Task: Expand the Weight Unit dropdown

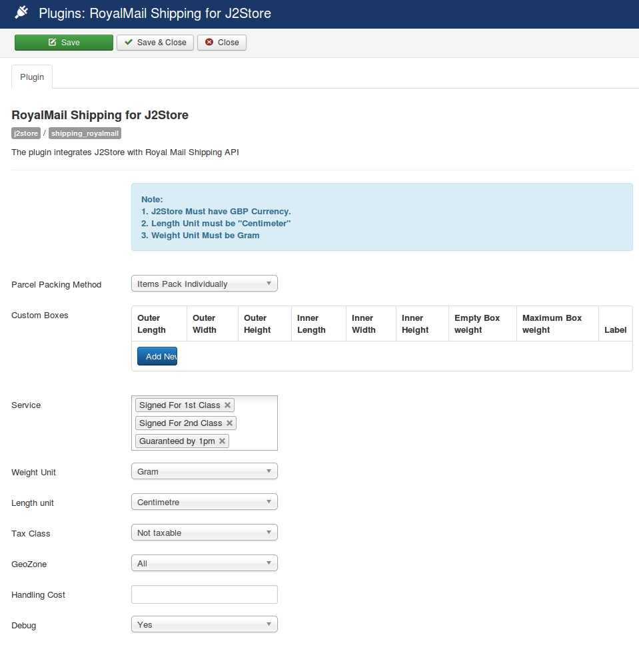Action: [x=204, y=472]
